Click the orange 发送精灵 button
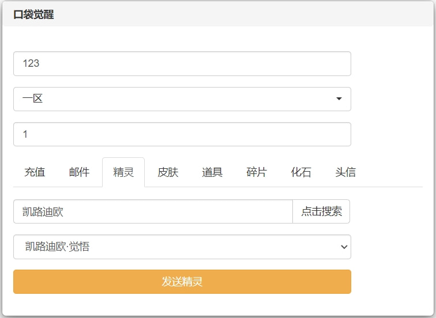This screenshot has height=318, width=436. pyautogui.click(x=182, y=282)
